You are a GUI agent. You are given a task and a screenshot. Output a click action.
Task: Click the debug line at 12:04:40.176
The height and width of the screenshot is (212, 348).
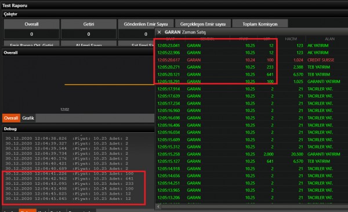tap(67, 159)
